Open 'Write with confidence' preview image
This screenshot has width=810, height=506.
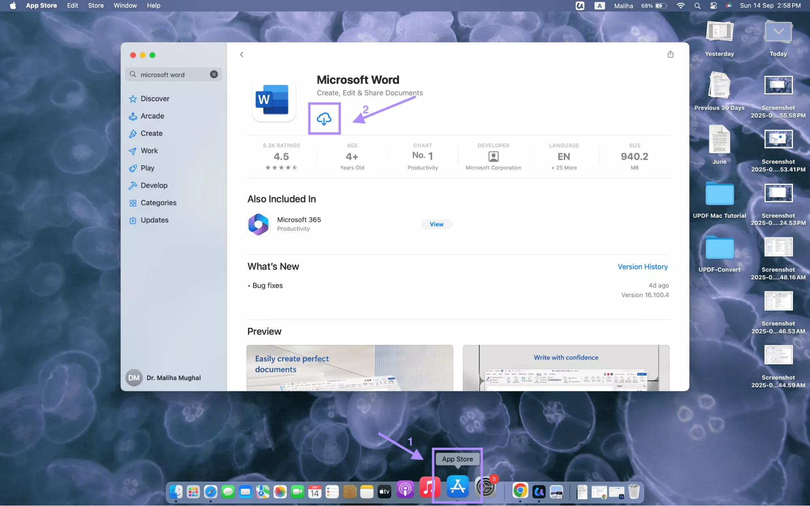coord(566,368)
